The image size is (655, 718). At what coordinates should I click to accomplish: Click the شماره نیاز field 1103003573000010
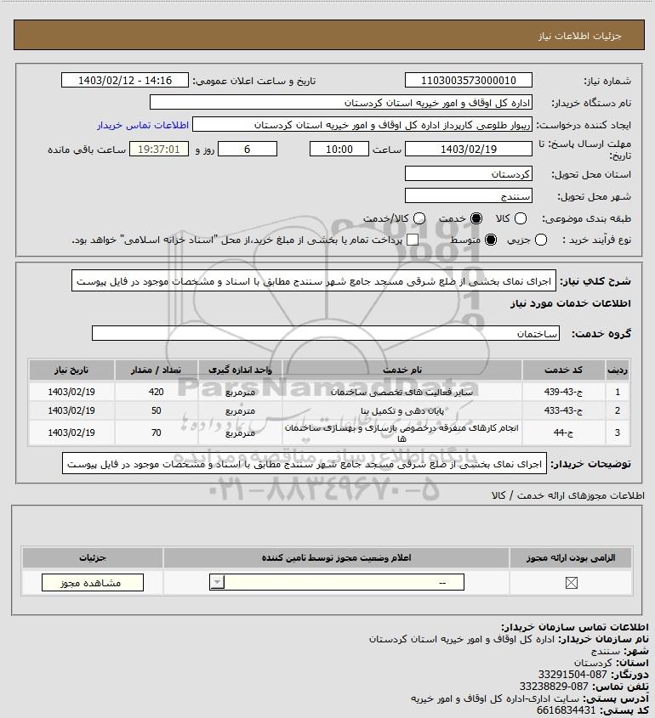pyautogui.click(x=469, y=80)
